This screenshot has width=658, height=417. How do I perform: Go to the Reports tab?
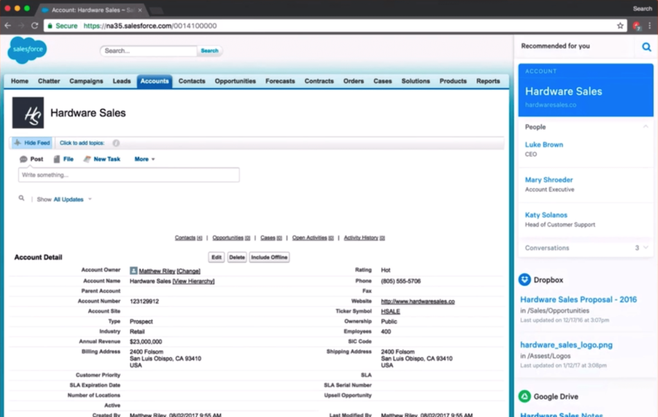coord(488,81)
